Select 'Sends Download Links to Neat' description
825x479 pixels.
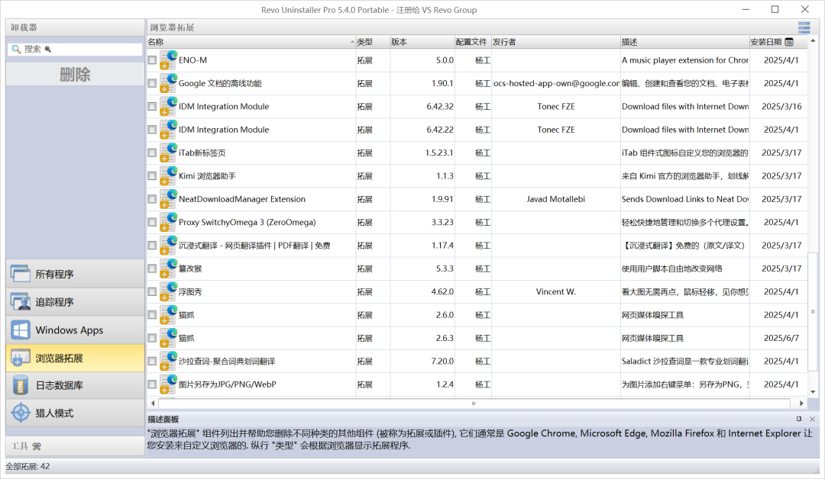(x=685, y=198)
